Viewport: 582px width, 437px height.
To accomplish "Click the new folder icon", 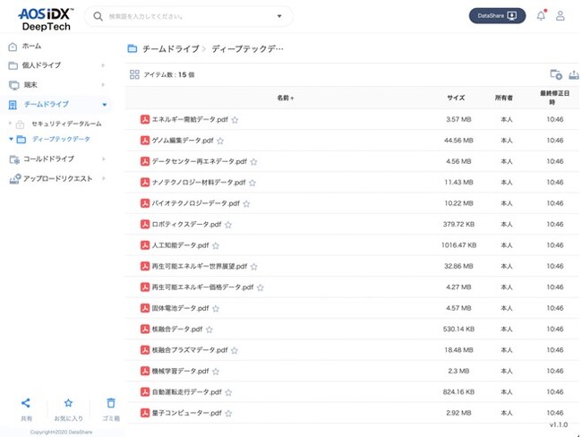I will (x=555, y=75).
